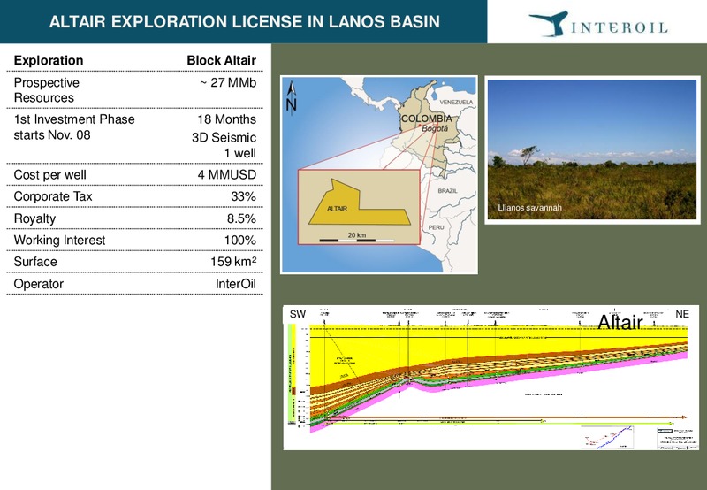Viewport: 707px width, 490px height.
Task: Click the 'Cost per well' label
Action: (x=49, y=174)
